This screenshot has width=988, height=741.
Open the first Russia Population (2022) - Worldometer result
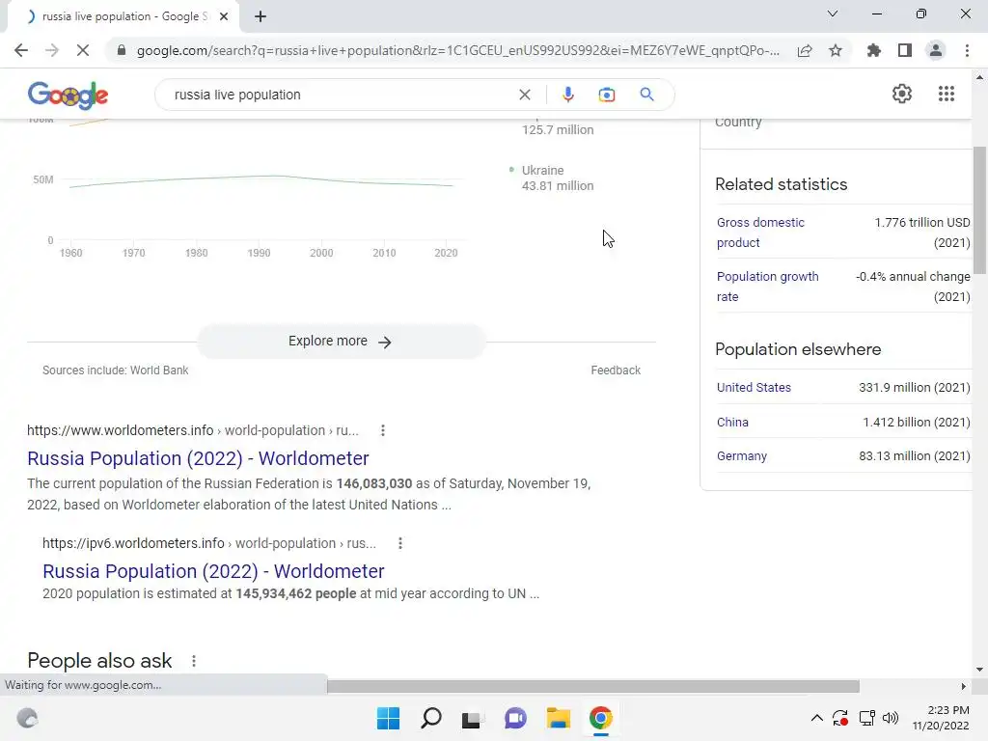(198, 458)
